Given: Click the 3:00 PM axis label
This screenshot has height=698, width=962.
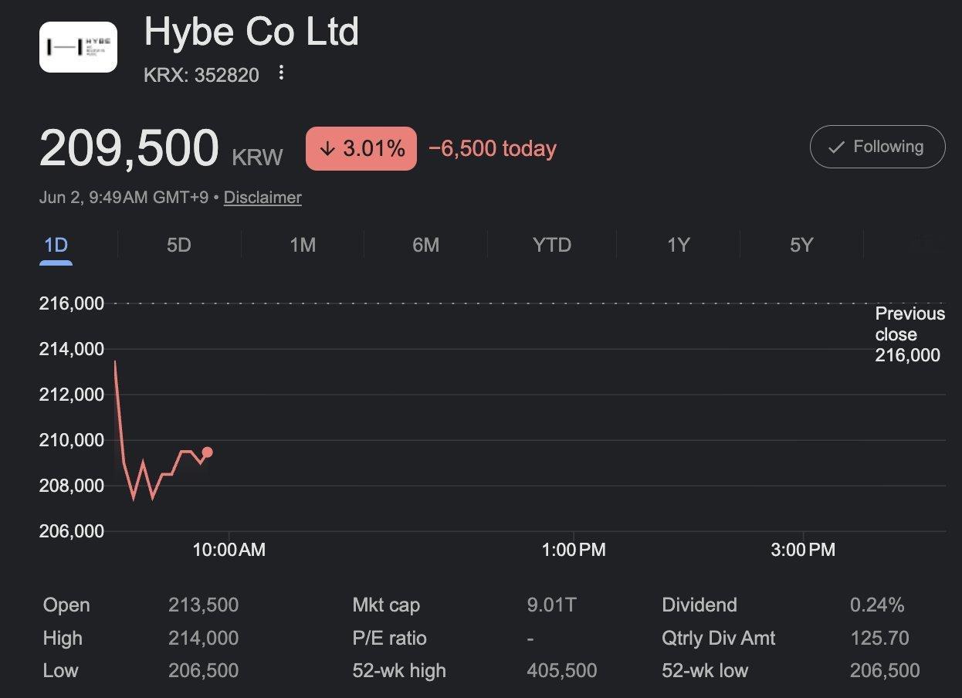Looking at the screenshot, I should pyautogui.click(x=803, y=550).
